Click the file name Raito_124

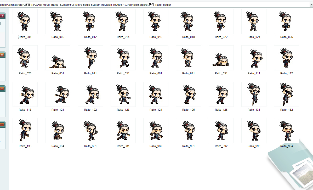(156, 110)
